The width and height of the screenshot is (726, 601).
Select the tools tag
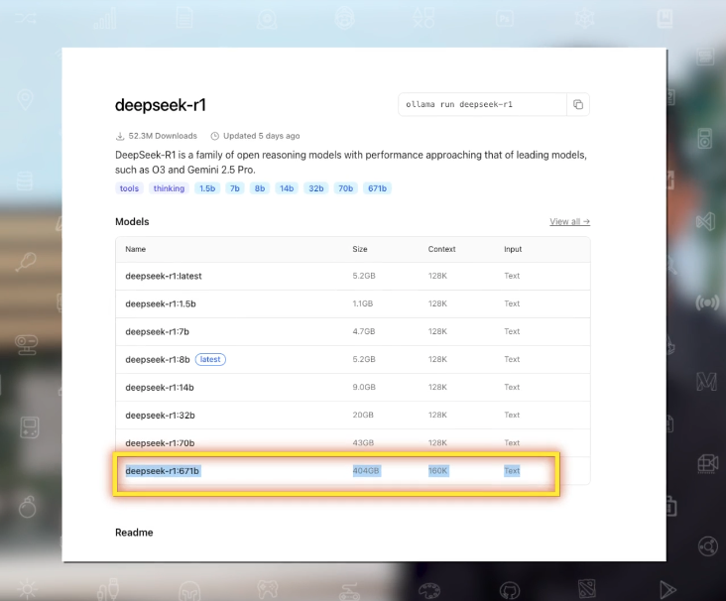coord(129,188)
